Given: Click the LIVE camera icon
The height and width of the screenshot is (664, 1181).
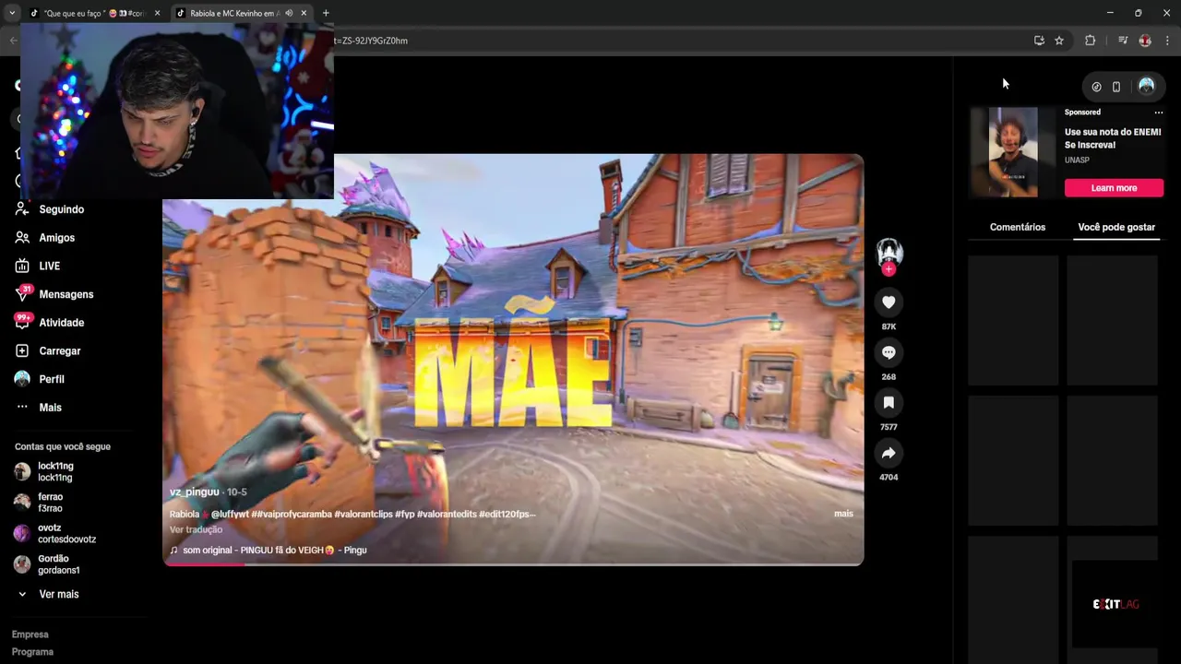Looking at the screenshot, I should click(22, 266).
